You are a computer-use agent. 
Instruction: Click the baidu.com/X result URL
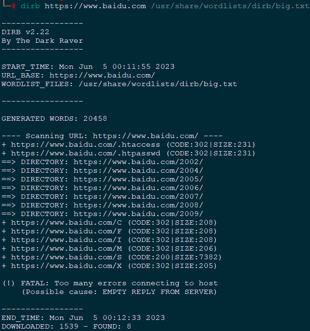point(66,266)
